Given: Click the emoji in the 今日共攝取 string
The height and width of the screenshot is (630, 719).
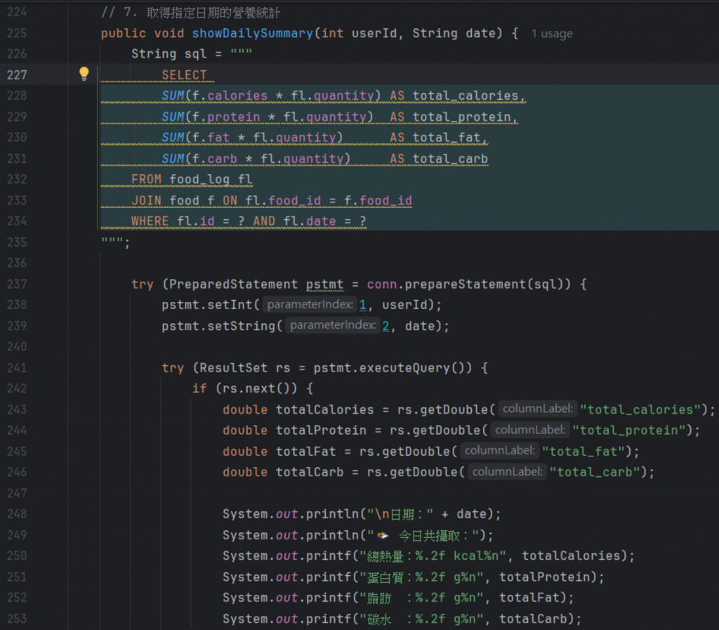Looking at the screenshot, I should [383, 535].
